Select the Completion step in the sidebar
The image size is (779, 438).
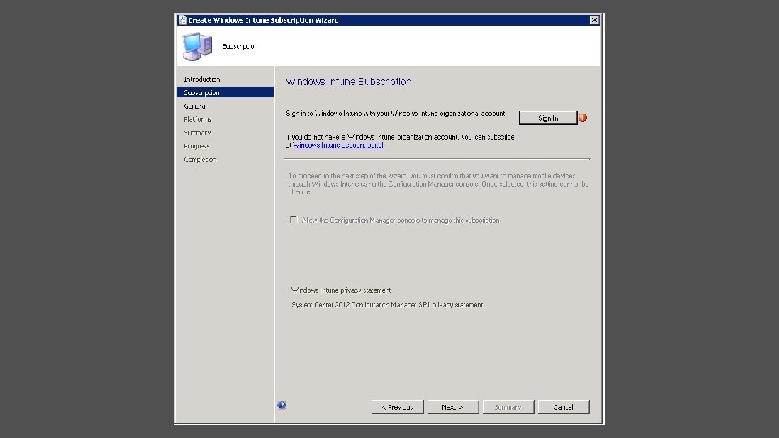click(200, 160)
